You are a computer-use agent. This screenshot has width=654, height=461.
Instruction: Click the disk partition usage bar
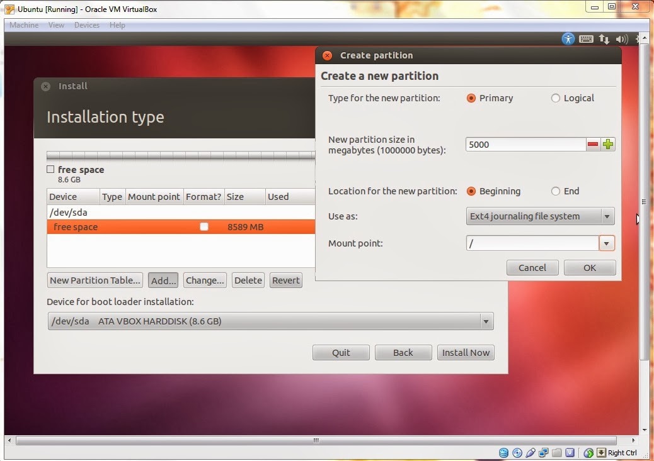[181, 155]
